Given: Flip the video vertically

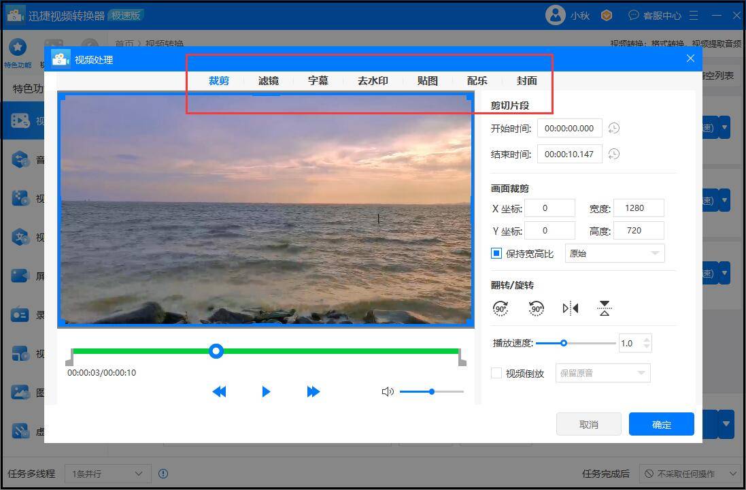Looking at the screenshot, I should (x=604, y=308).
